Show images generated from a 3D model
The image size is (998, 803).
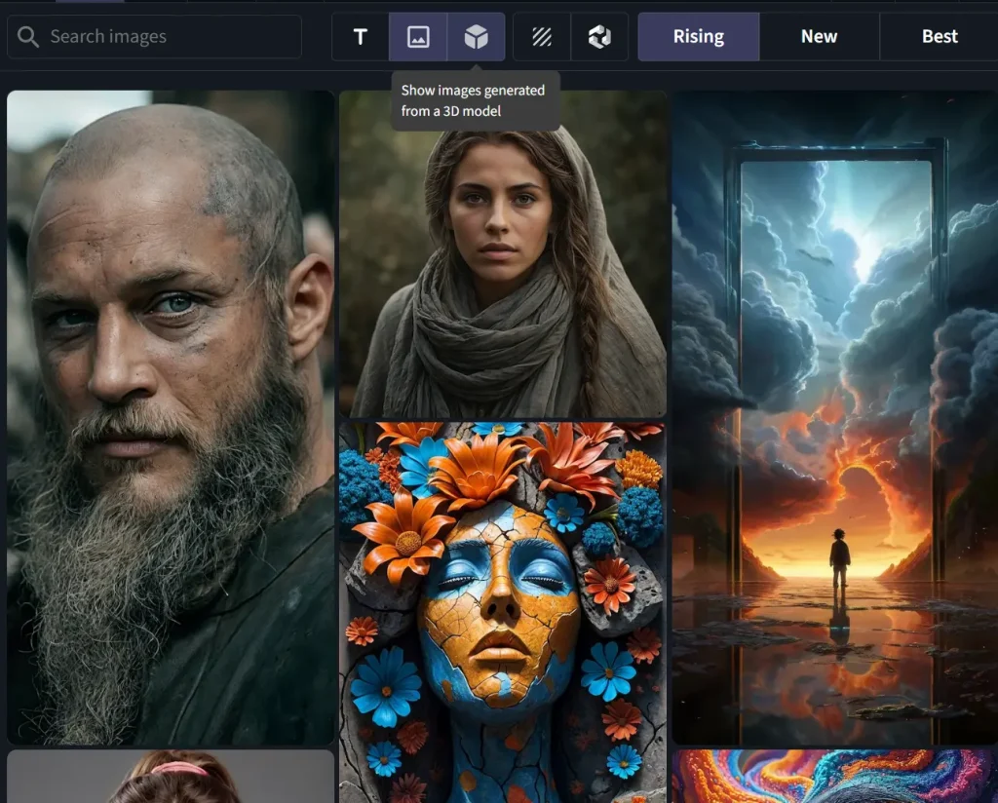click(x=476, y=36)
